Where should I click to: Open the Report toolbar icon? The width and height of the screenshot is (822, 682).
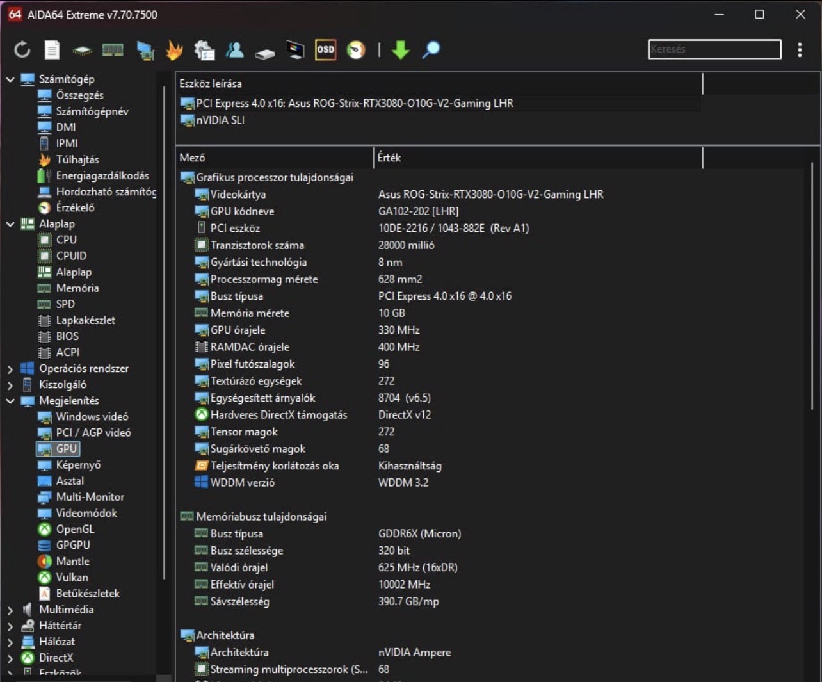pyautogui.click(x=52, y=49)
